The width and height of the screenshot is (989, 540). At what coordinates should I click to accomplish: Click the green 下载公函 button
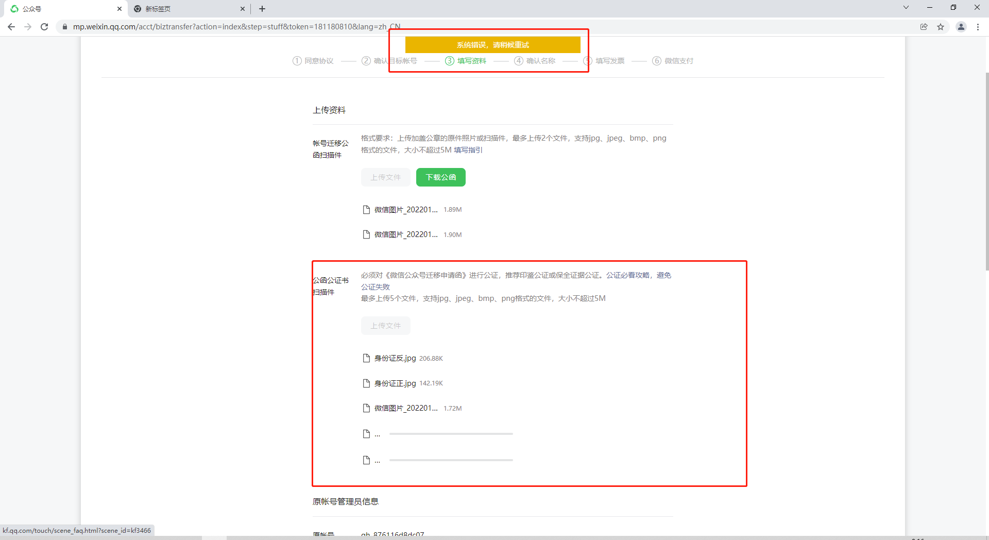pyautogui.click(x=441, y=177)
